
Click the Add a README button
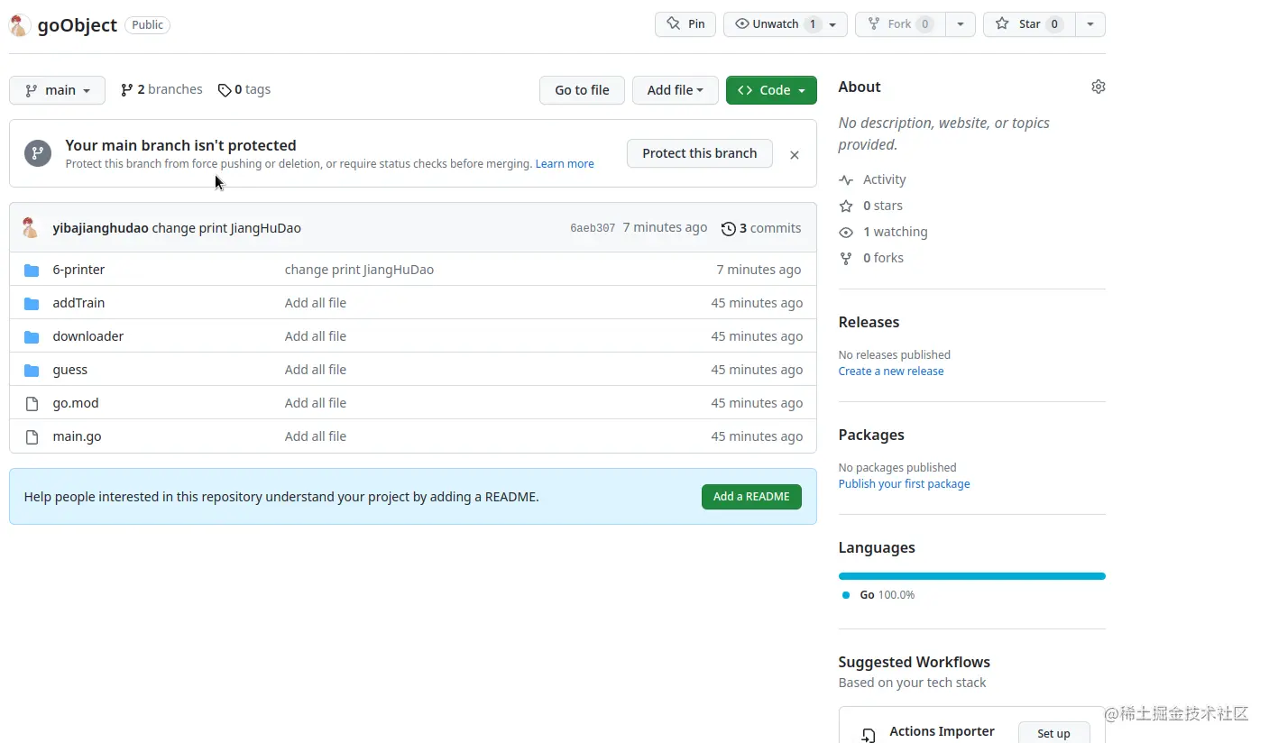coord(751,497)
